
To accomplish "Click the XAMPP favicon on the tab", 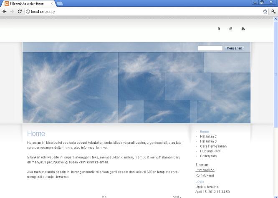I will [7, 3].
